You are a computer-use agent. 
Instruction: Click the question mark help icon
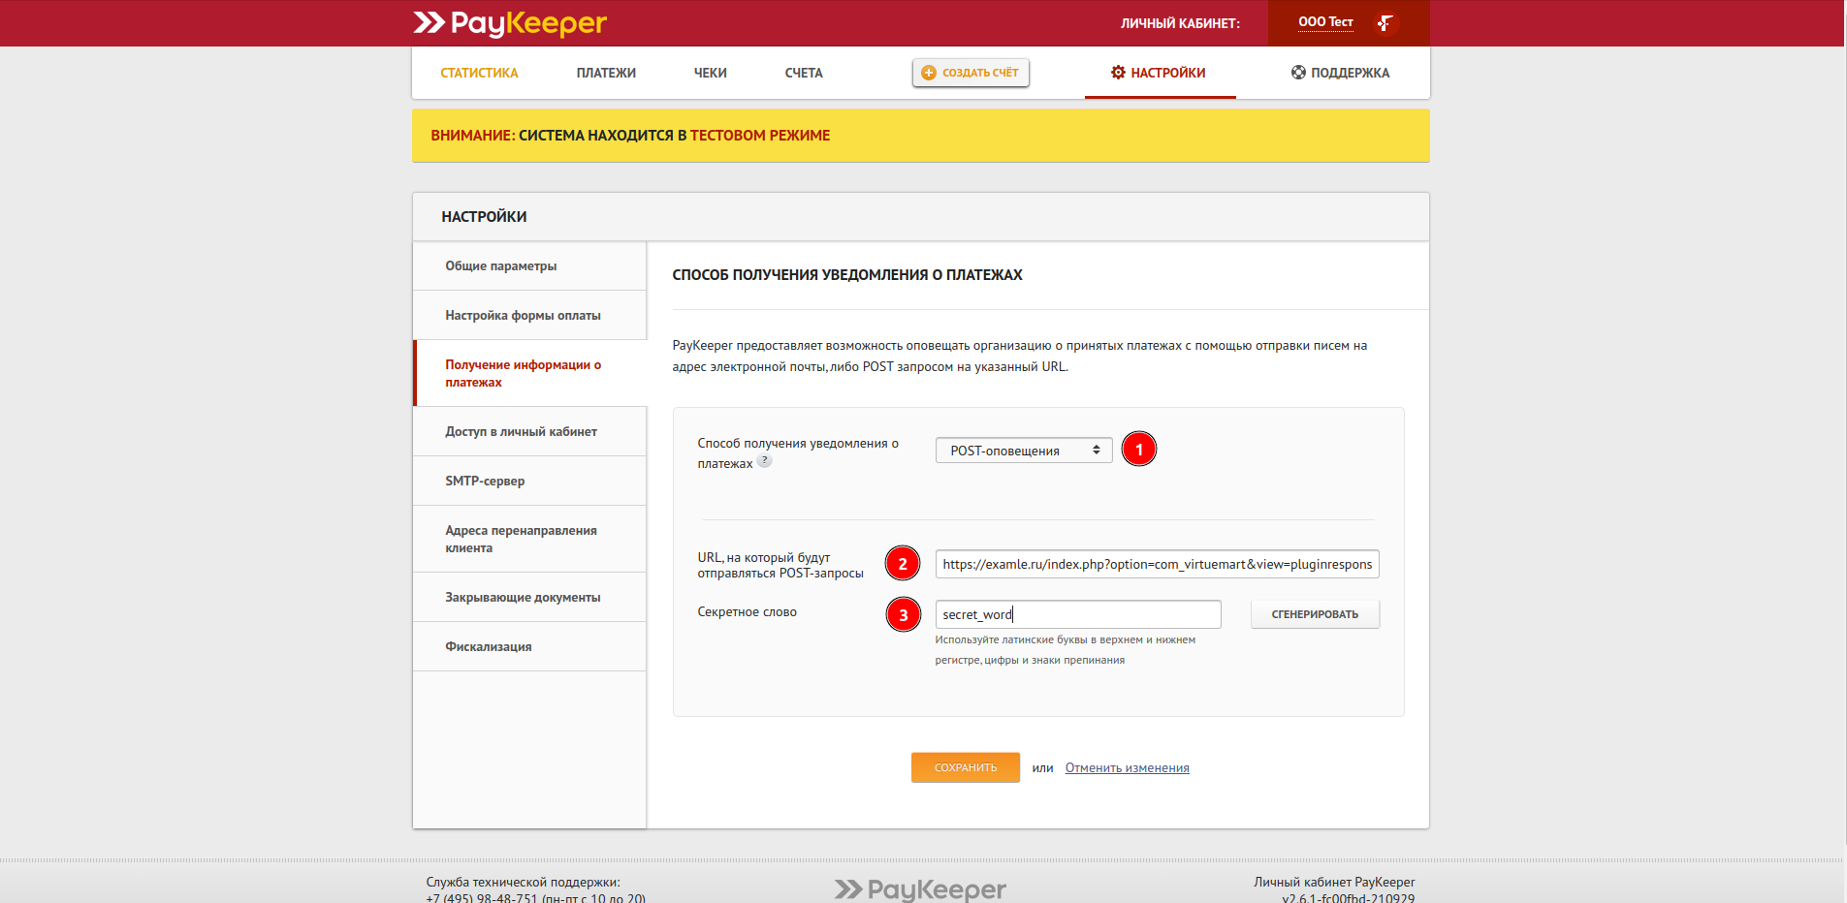coord(764,462)
